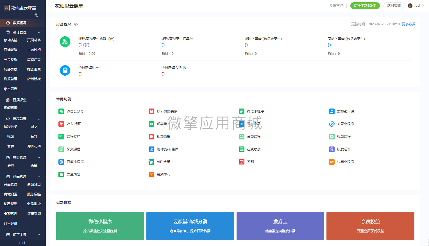Select 数据概况 in the sidebar
This screenshot has width=429, height=246.
point(23,23)
